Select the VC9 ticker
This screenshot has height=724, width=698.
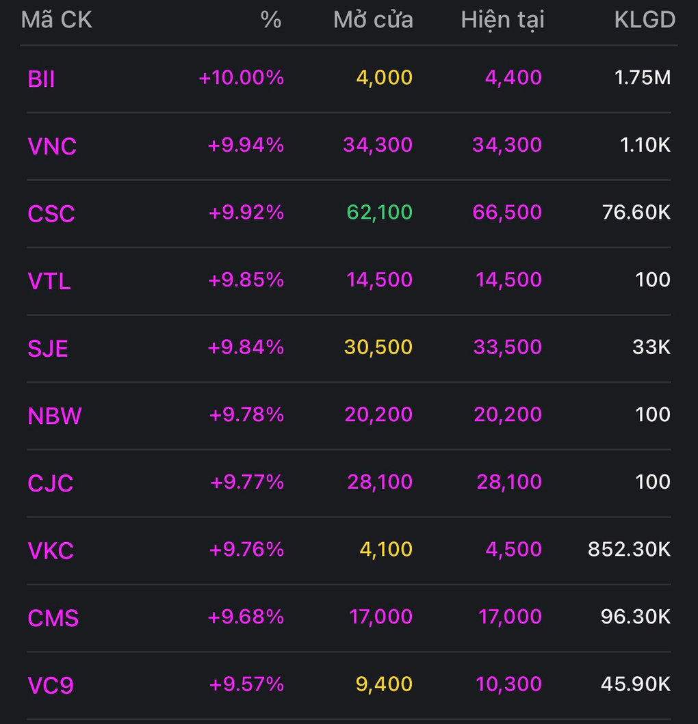pyautogui.click(x=51, y=685)
